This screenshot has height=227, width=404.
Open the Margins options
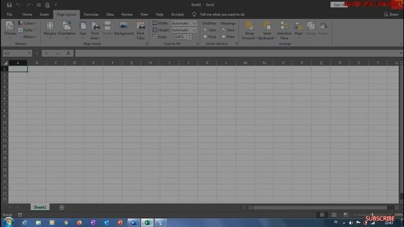(50, 30)
